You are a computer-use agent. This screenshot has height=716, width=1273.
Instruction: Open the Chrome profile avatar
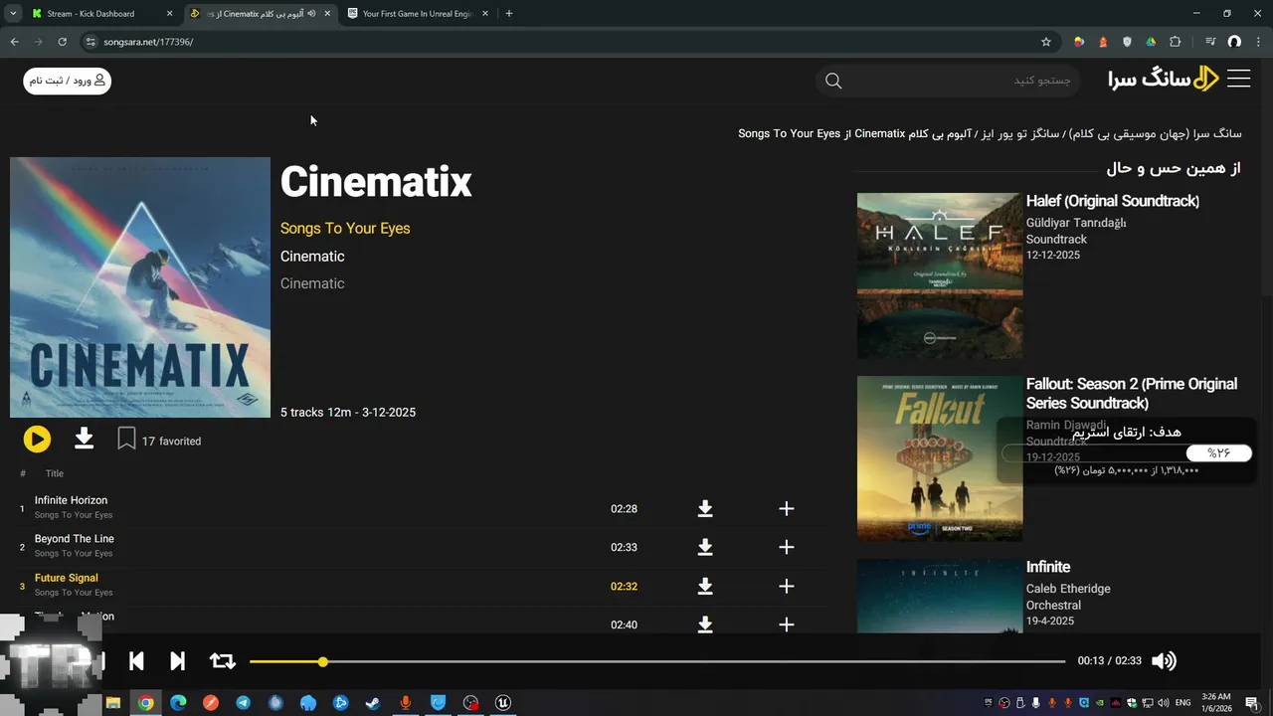coord(1234,42)
